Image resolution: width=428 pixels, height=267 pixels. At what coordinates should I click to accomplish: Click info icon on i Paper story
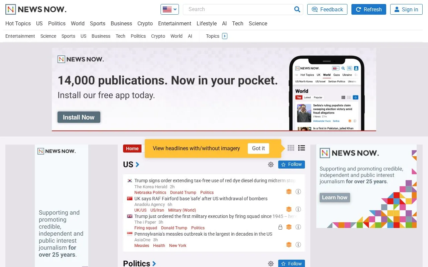click(x=298, y=227)
